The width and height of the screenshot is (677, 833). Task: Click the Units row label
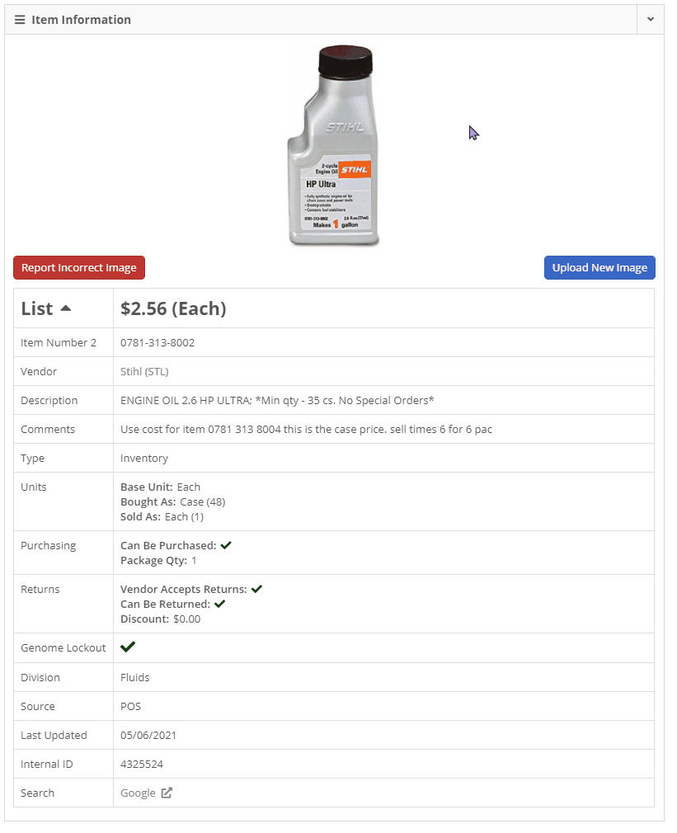pyautogui.click(x=34, y=487)
